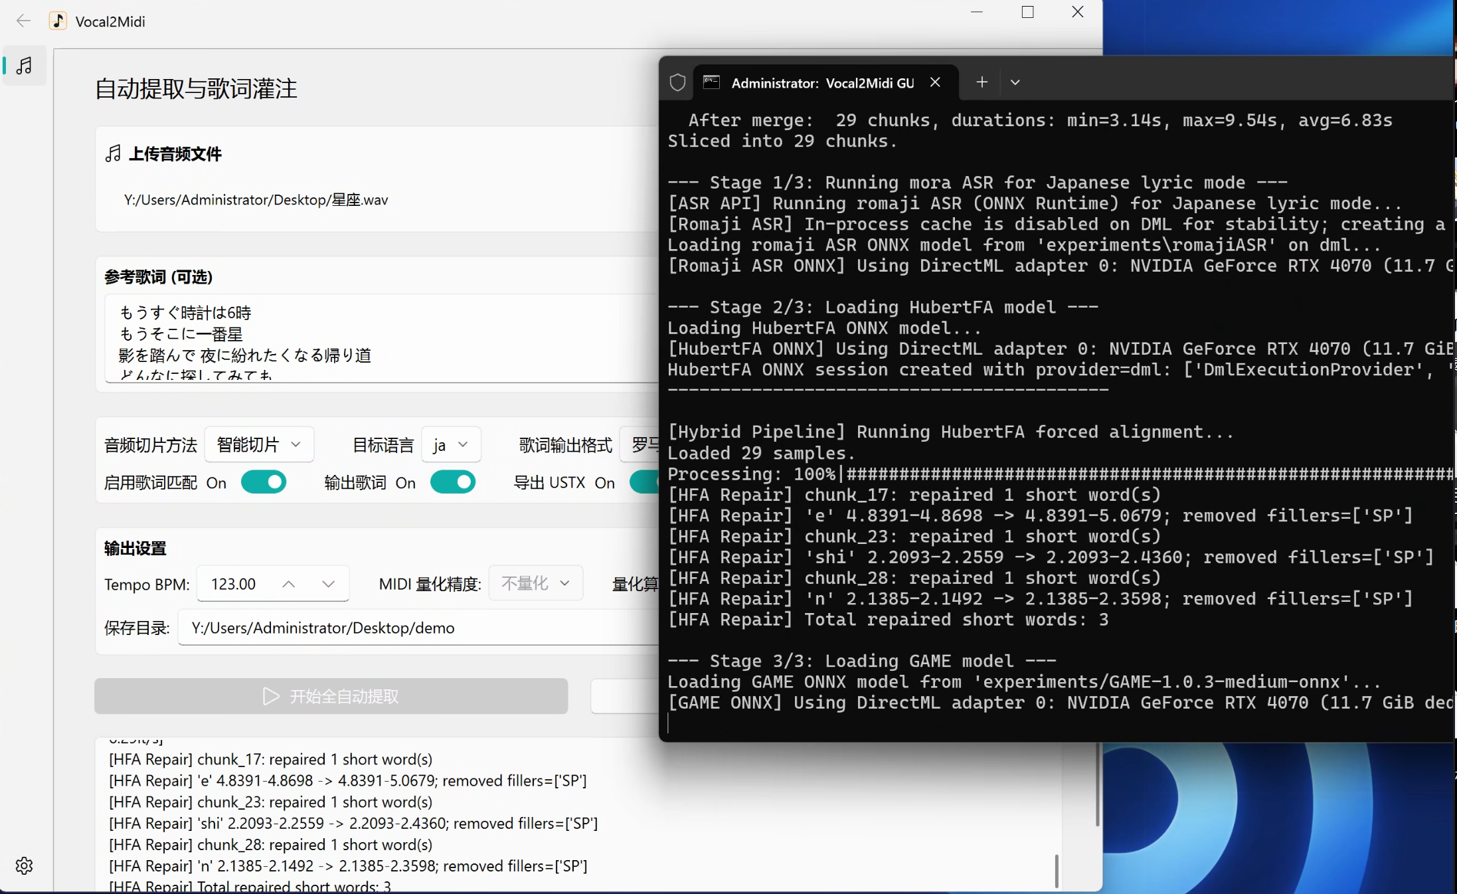Click the uploaded audio file path

256,200
